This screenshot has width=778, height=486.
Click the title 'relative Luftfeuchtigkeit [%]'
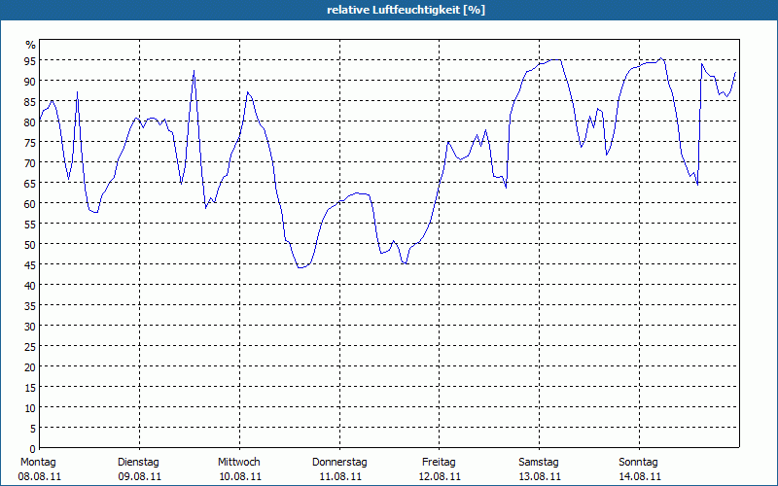406,10
